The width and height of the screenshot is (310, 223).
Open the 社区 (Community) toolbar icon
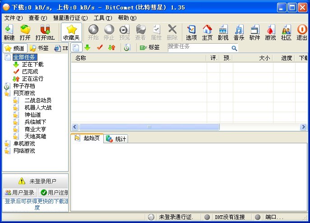286,32
